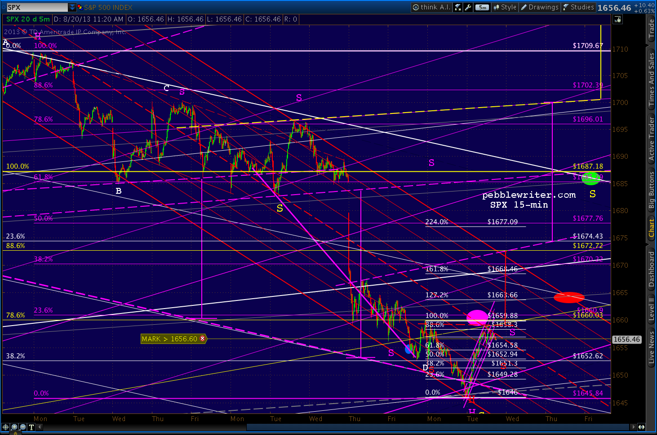Switch to the Active Trader side tab
Viewport: 657px width, 435px height.
point(651,138)
